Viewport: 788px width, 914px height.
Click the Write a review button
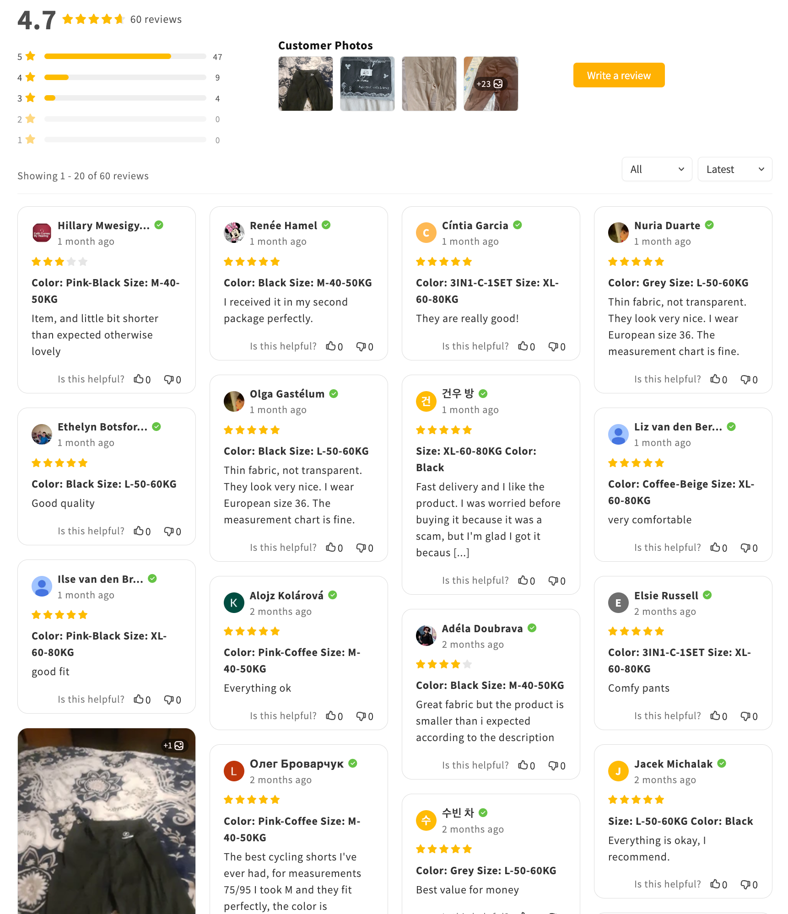click(x=619, y=75)
